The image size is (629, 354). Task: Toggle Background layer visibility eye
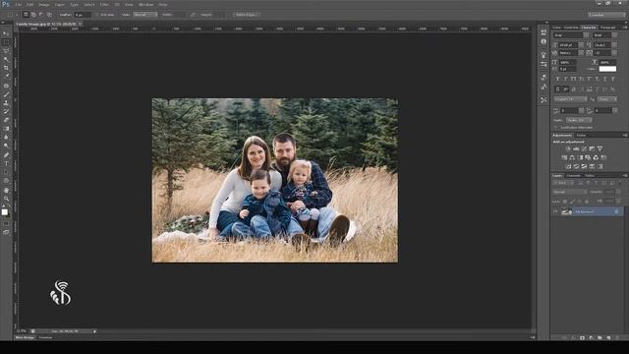point(555,211)
